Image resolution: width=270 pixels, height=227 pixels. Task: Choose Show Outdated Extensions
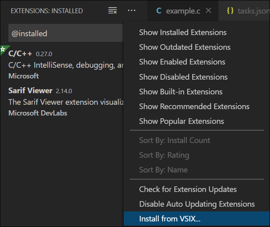(185, 47)
